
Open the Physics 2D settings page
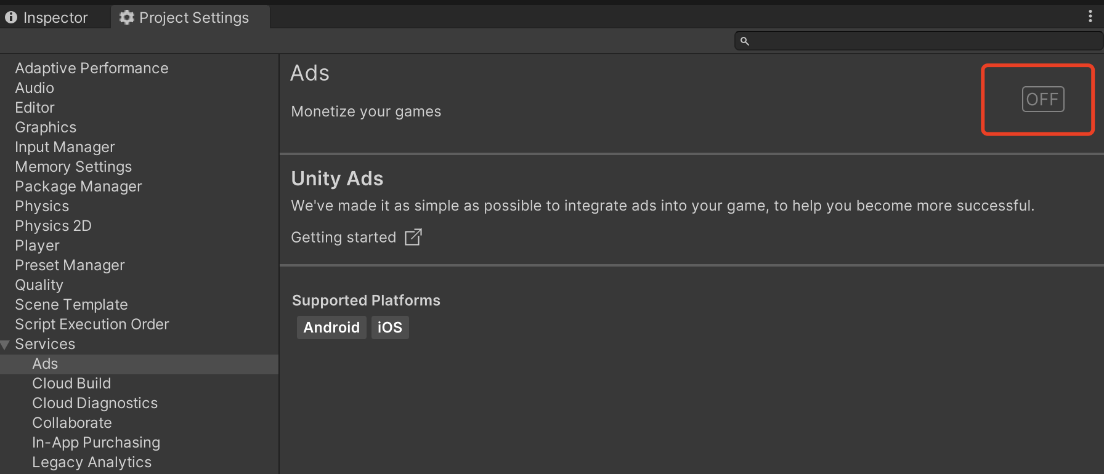53,225
